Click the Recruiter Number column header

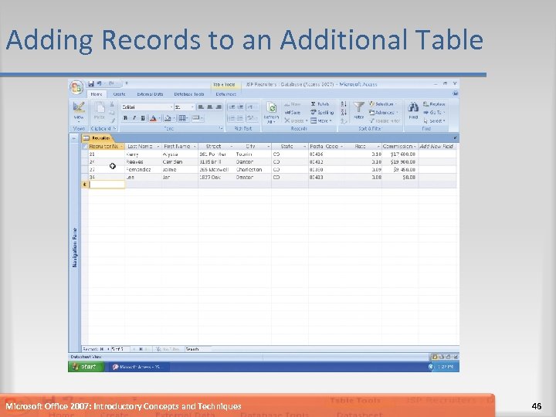click(x=106, y=147)
